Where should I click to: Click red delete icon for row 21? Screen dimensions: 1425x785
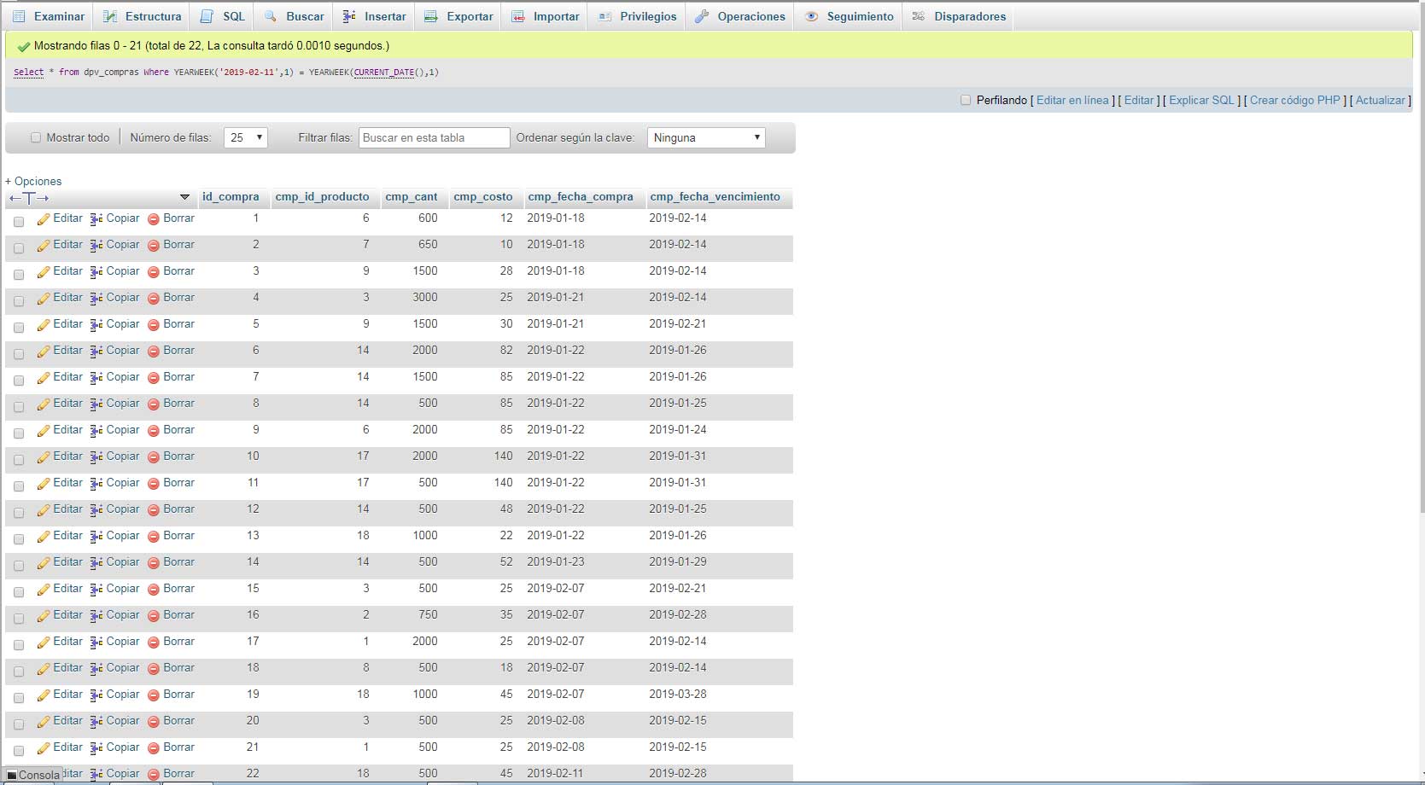click(154, 748)
